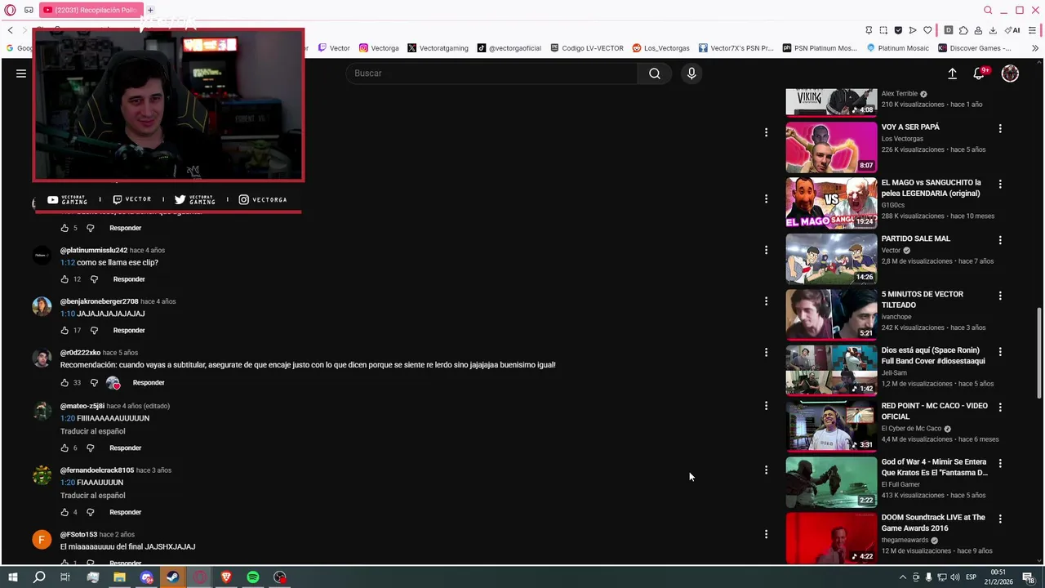Dislike the comment by @fernandoelcrack8105
Viewport: 1045px width, 588px height.
pos(91,513)
